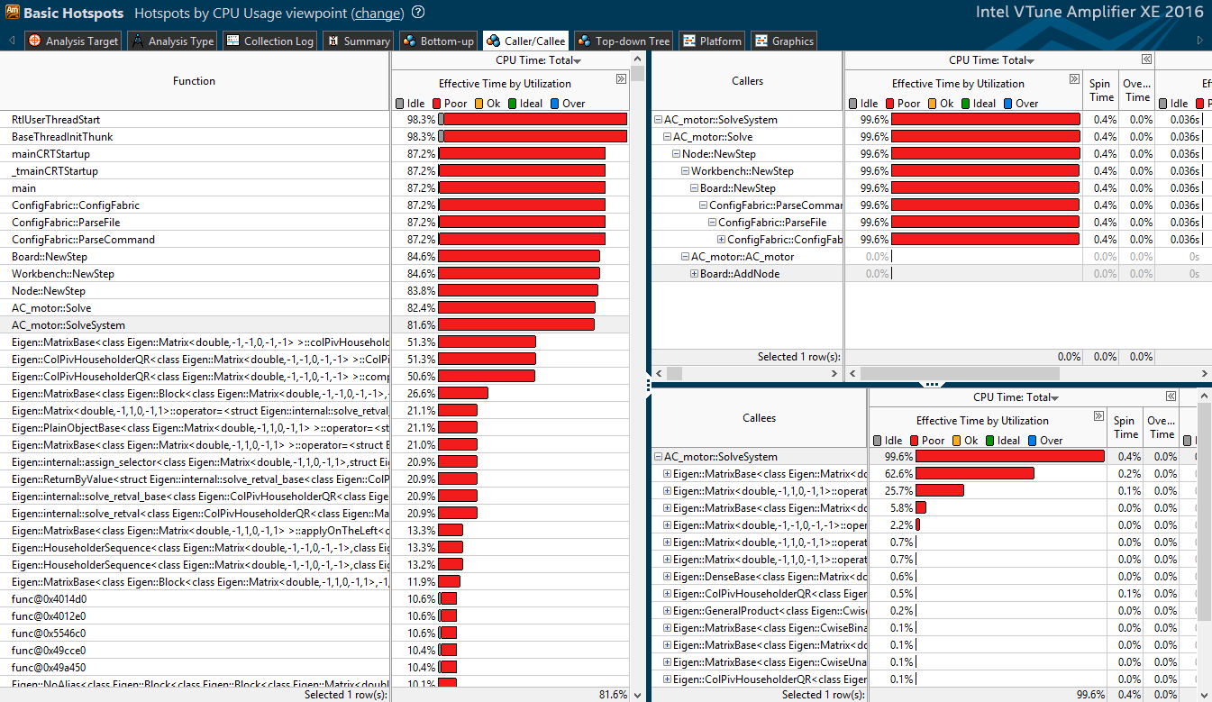Select the func@0x5546c0 function row
This screenshot has height=702, width=1212.
pos(195,634)
